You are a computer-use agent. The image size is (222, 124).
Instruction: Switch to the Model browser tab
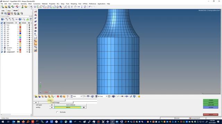pos(15,11)
